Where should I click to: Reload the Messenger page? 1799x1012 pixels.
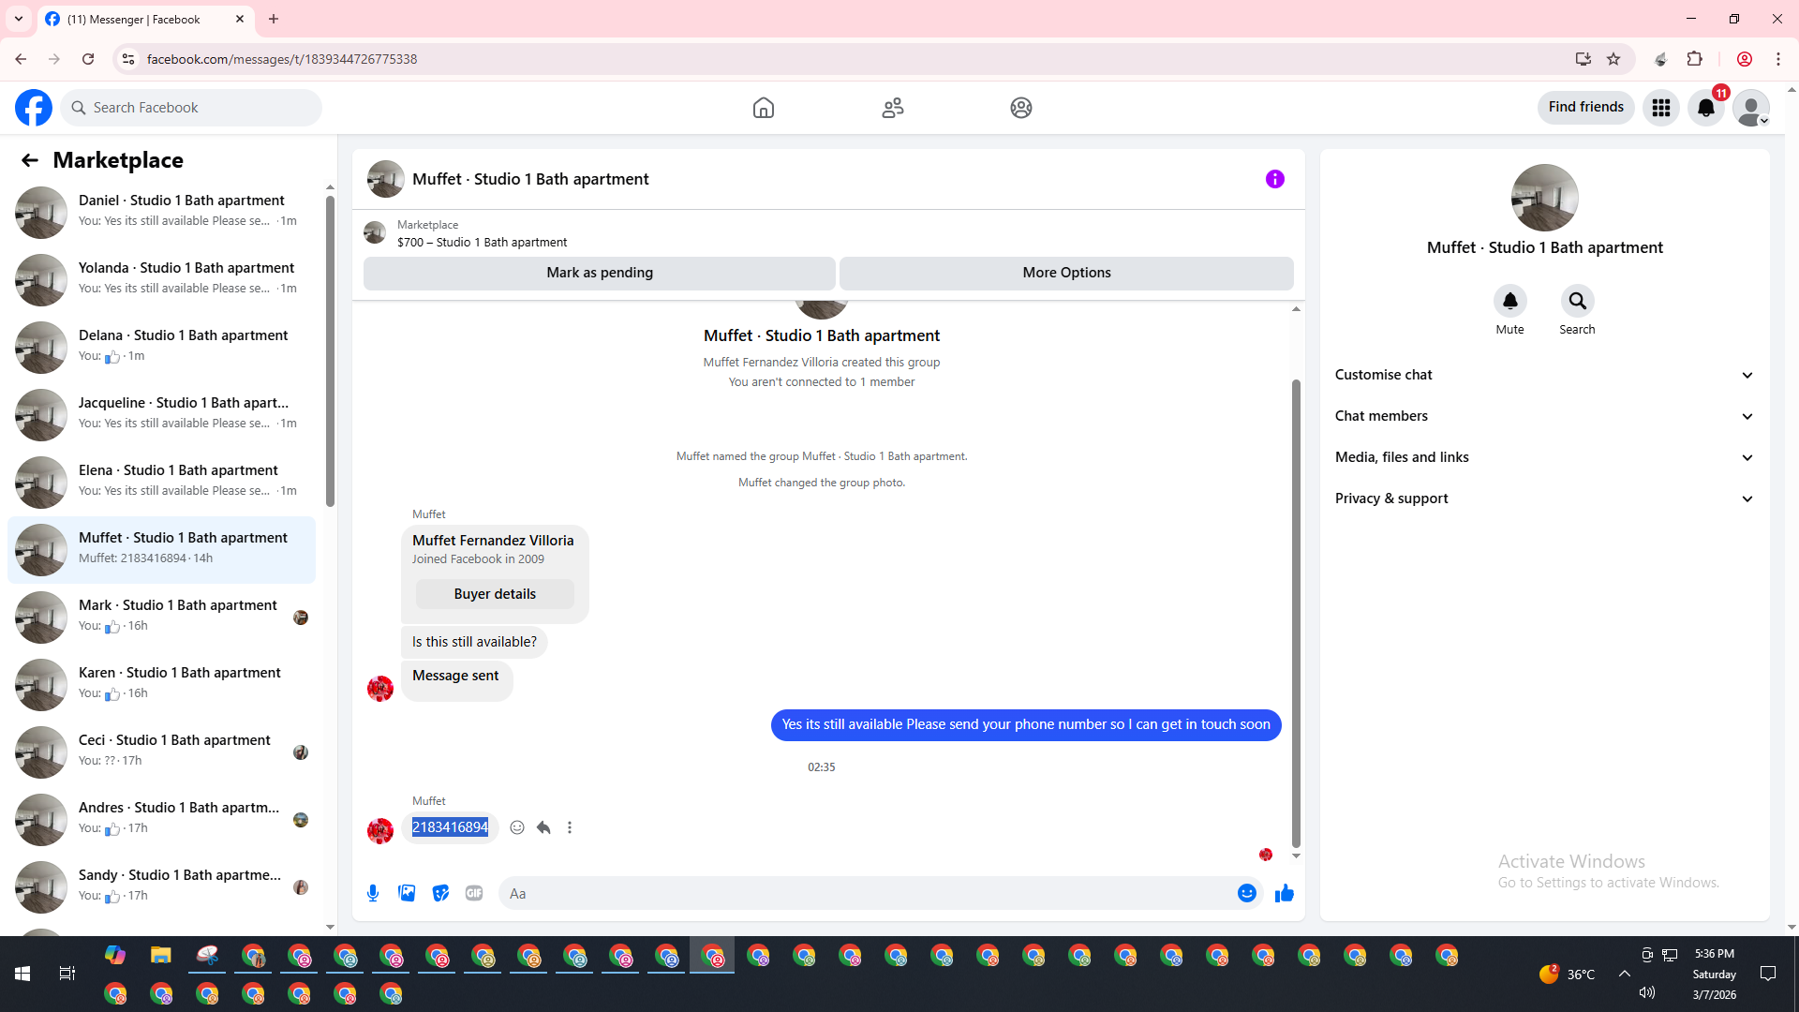pos(88,59)
